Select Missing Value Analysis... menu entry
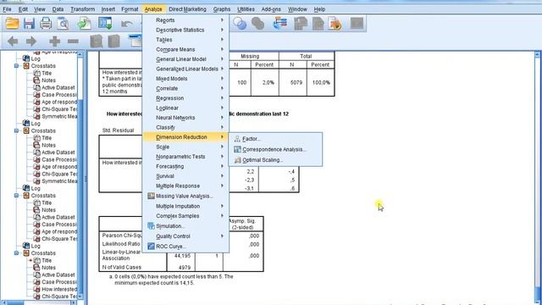Viewport: 542px width, 305px height. (185, 196)
